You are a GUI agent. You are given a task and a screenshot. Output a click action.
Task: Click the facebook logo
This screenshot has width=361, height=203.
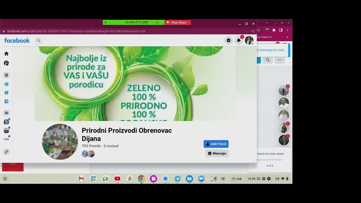17,40
